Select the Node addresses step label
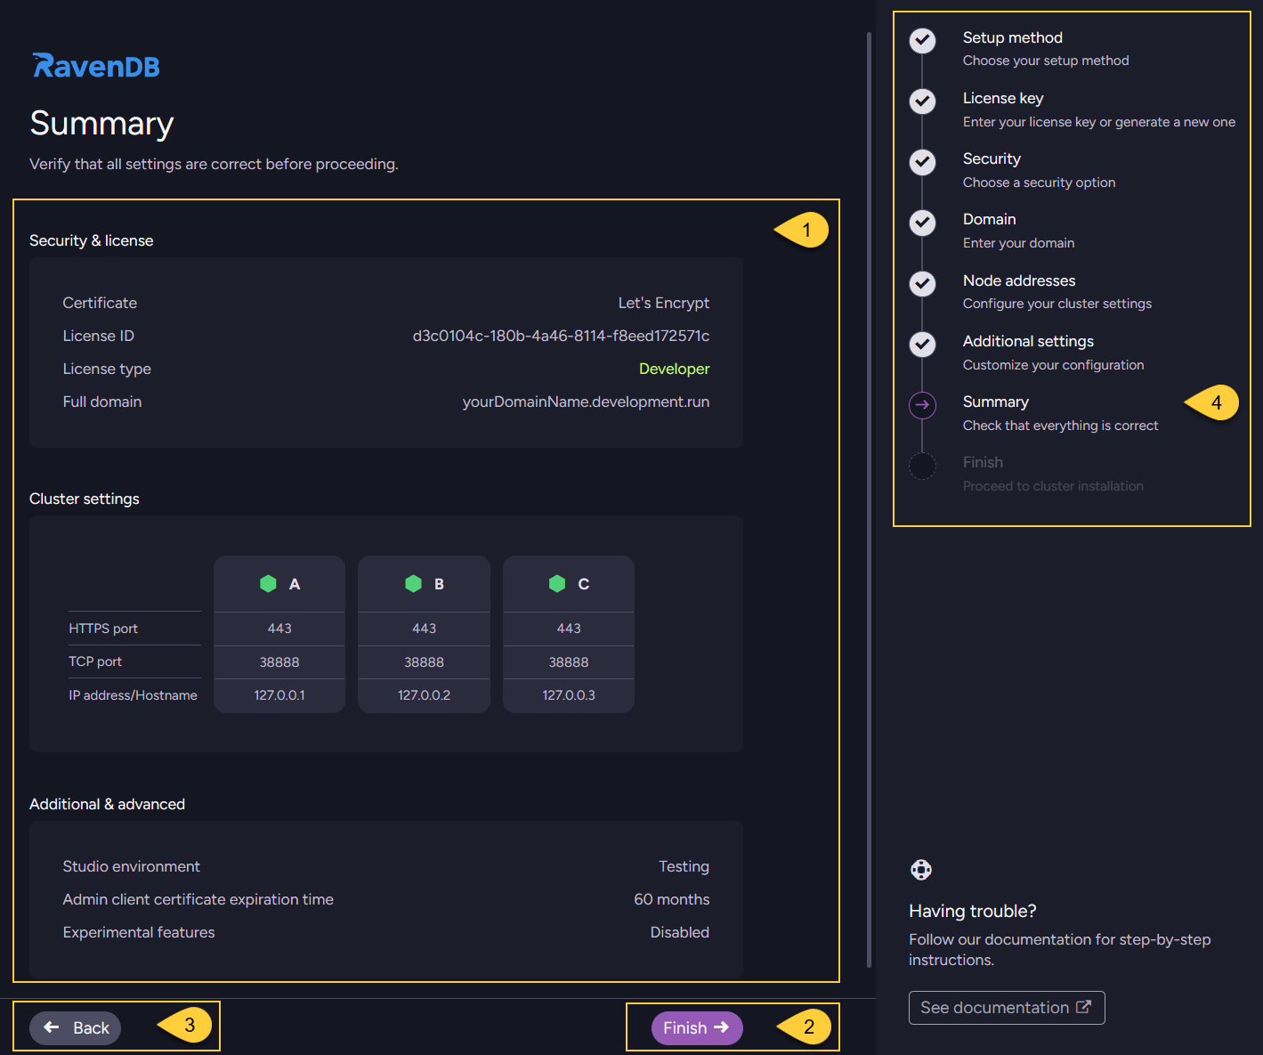This screenshot has height=1055, width=1263. point(1018,280)
